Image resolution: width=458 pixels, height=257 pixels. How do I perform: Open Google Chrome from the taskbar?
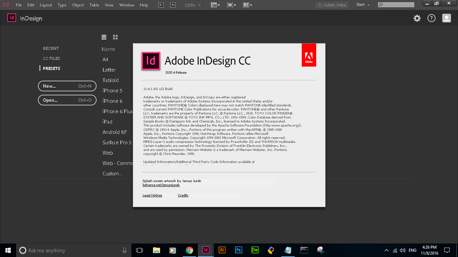pos(189,250)
